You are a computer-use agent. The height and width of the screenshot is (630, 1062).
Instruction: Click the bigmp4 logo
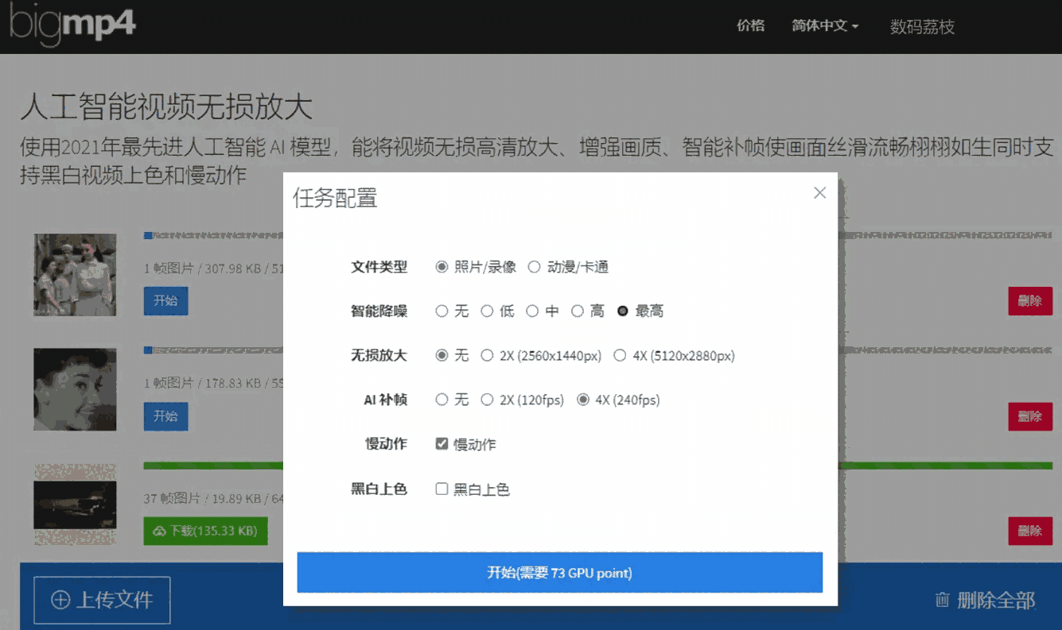[72, 25]
